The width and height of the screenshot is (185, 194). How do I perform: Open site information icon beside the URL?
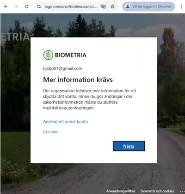pos(39,6)
